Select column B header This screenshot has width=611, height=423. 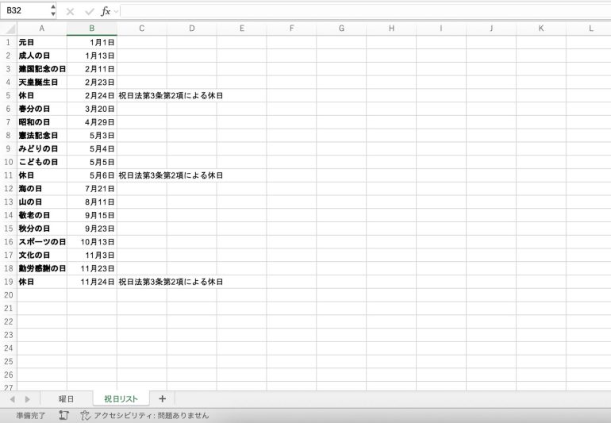92,29
